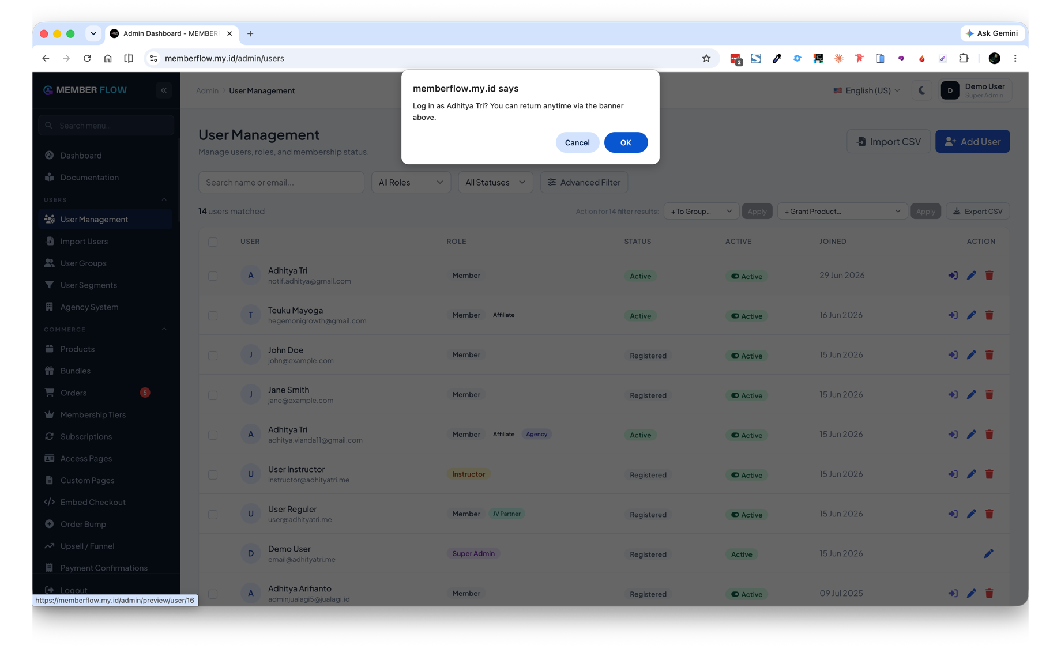
Task: Edit User Reguler account
Action: coord(972,514)
